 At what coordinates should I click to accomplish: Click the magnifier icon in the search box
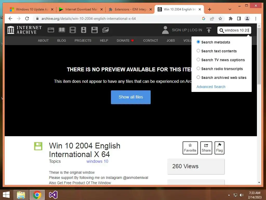point(221,30)
